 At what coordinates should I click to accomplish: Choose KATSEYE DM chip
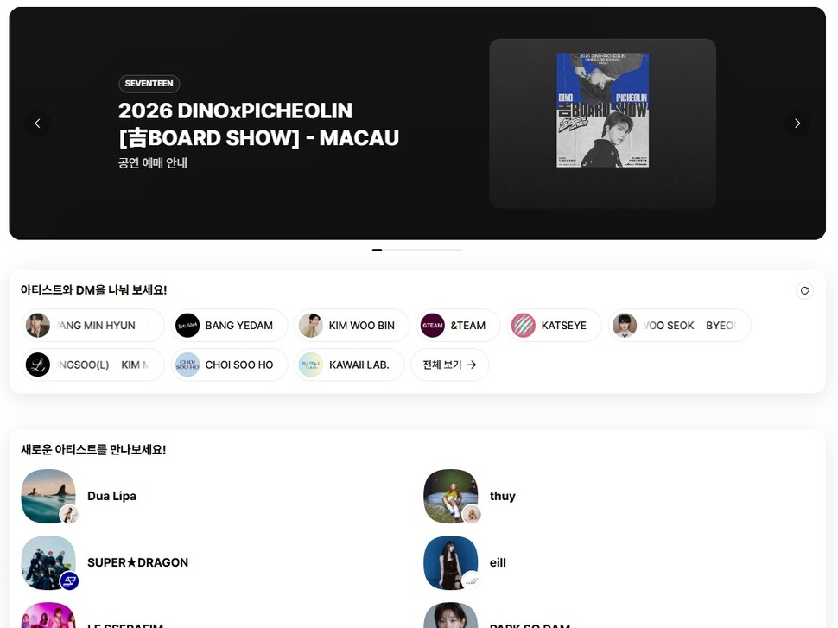tap(555, 326)
